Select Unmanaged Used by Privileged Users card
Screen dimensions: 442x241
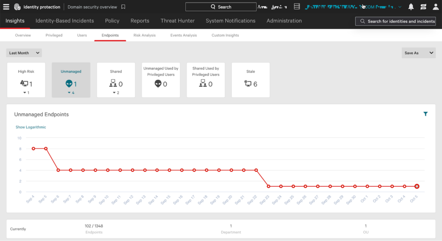(x=161, y=80)
